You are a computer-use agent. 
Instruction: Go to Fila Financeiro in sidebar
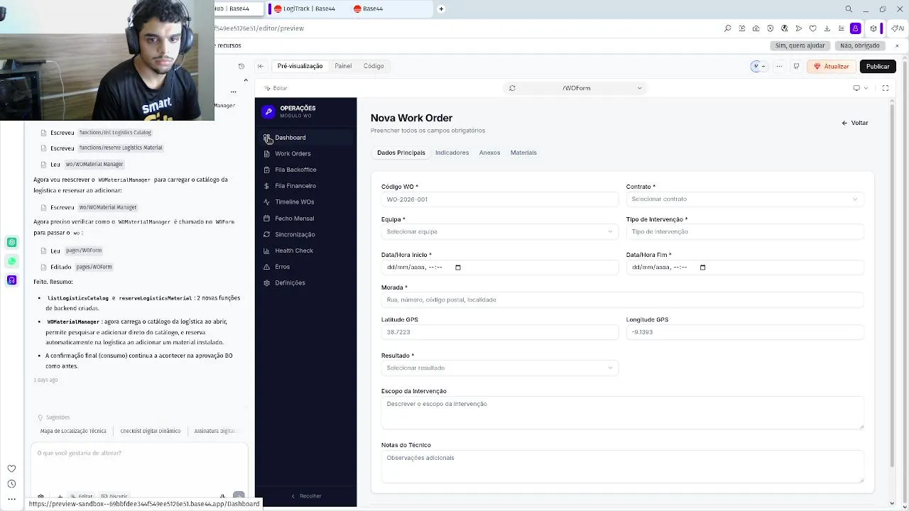point(306,186)
